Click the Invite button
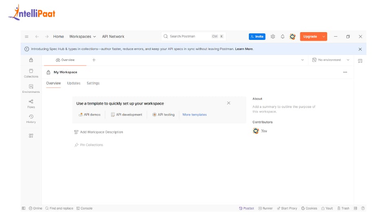Image resolution: width=387 pixels, height=221 pixels. coord(257,37)
